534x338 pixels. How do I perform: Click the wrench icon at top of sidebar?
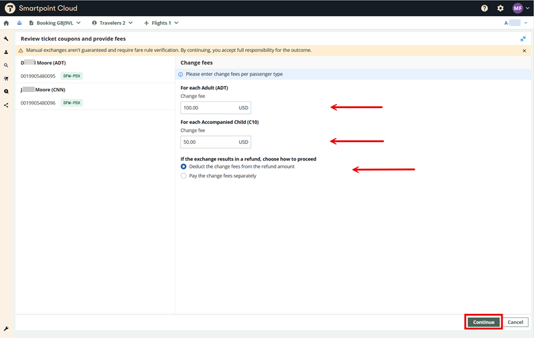pyautogui.click(x=6, y=39)
